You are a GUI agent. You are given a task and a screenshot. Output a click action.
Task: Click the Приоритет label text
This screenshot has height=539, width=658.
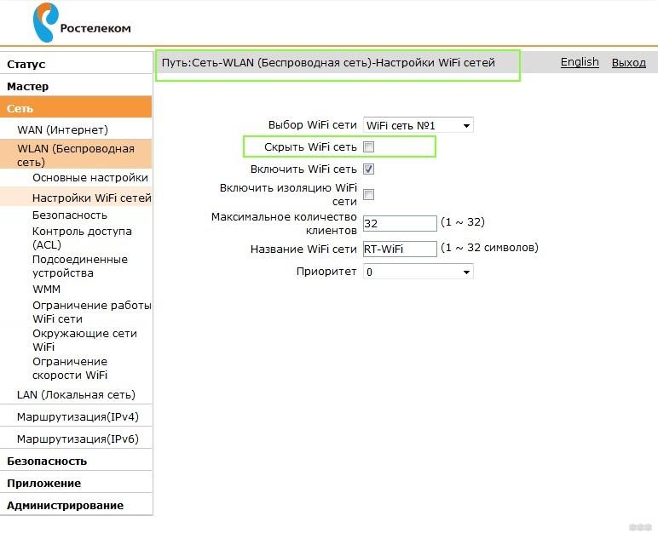326,272
